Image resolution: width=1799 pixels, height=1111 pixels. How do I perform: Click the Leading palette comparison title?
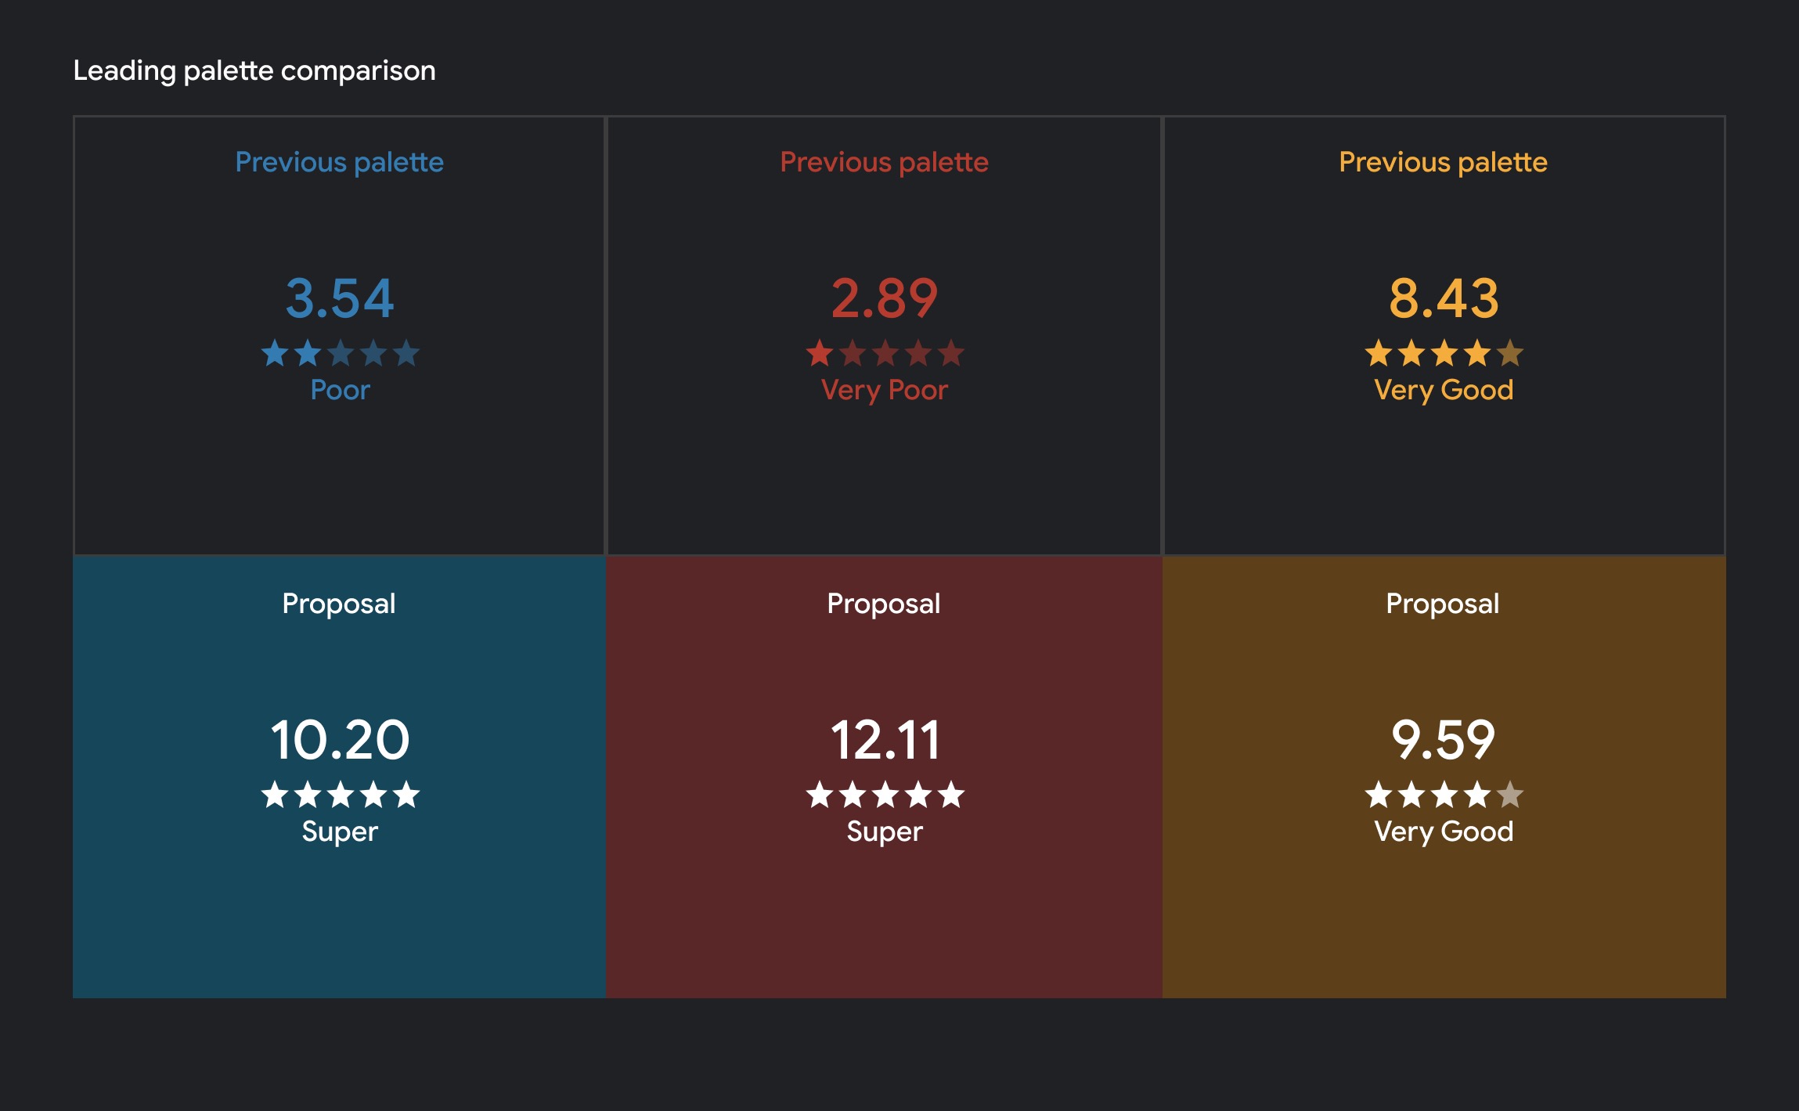tap(254, 70)
